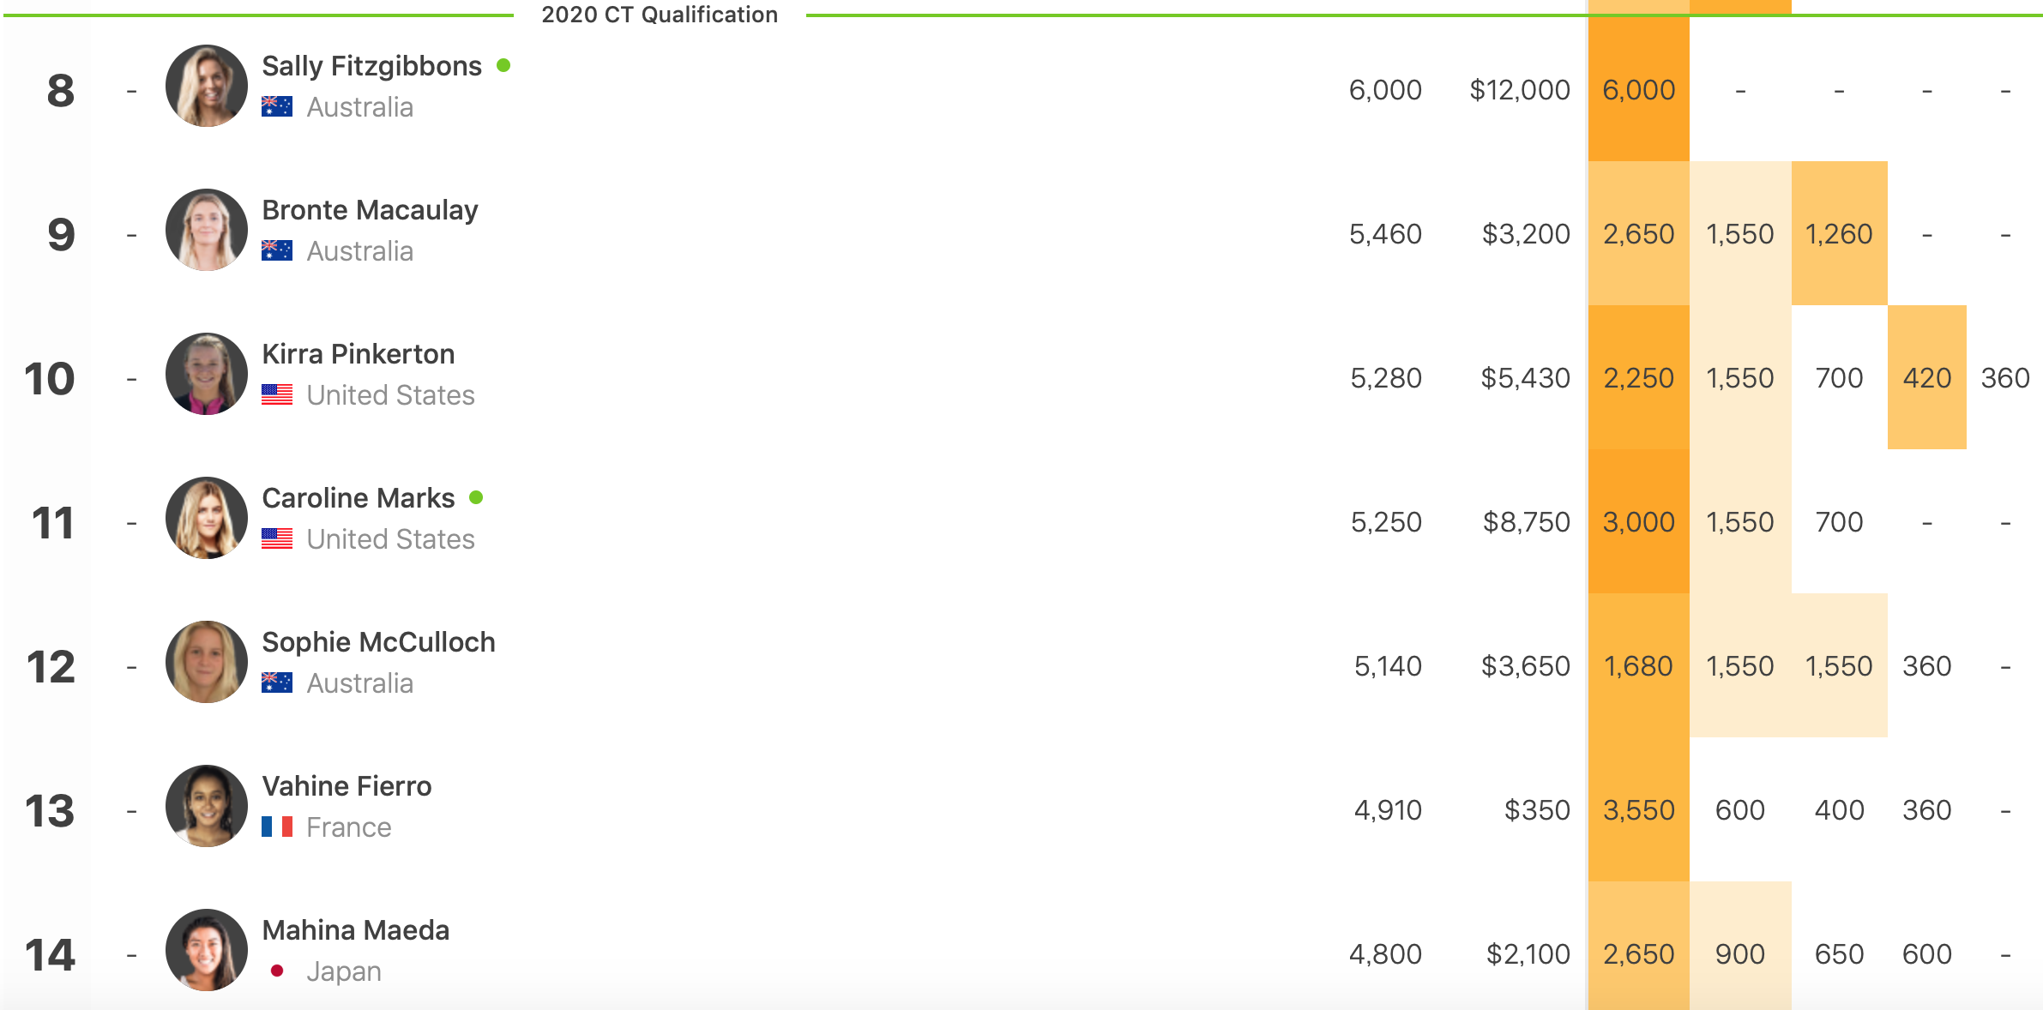Click the France flag under Vahine Fierro
2043x1010 pixels.
277,827
